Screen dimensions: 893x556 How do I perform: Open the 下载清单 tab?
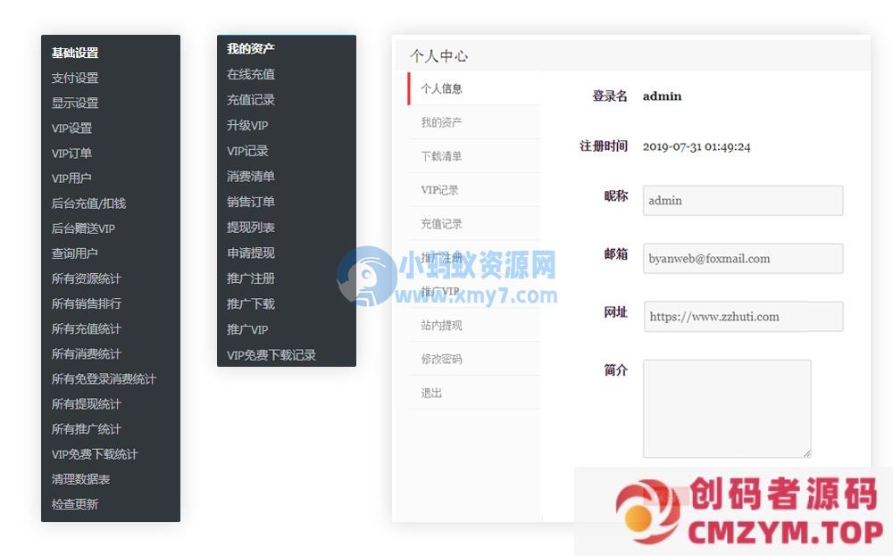tap(441, 156)
